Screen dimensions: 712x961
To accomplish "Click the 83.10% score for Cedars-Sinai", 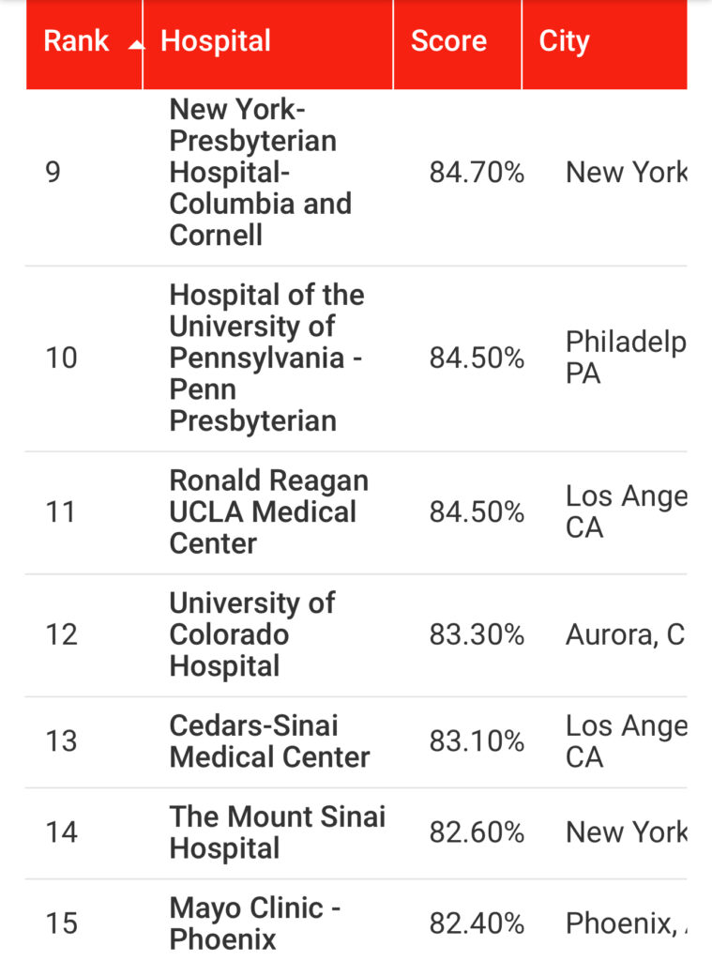I will click(477, 741).
